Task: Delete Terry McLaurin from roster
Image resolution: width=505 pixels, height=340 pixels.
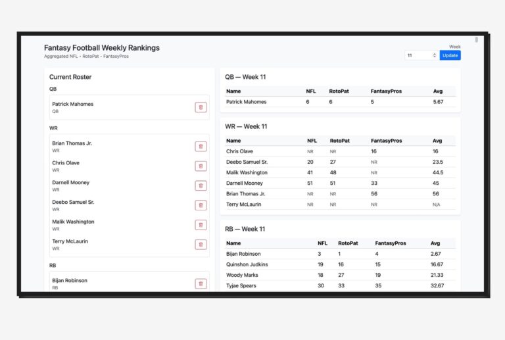Action: tap(201, 245)
